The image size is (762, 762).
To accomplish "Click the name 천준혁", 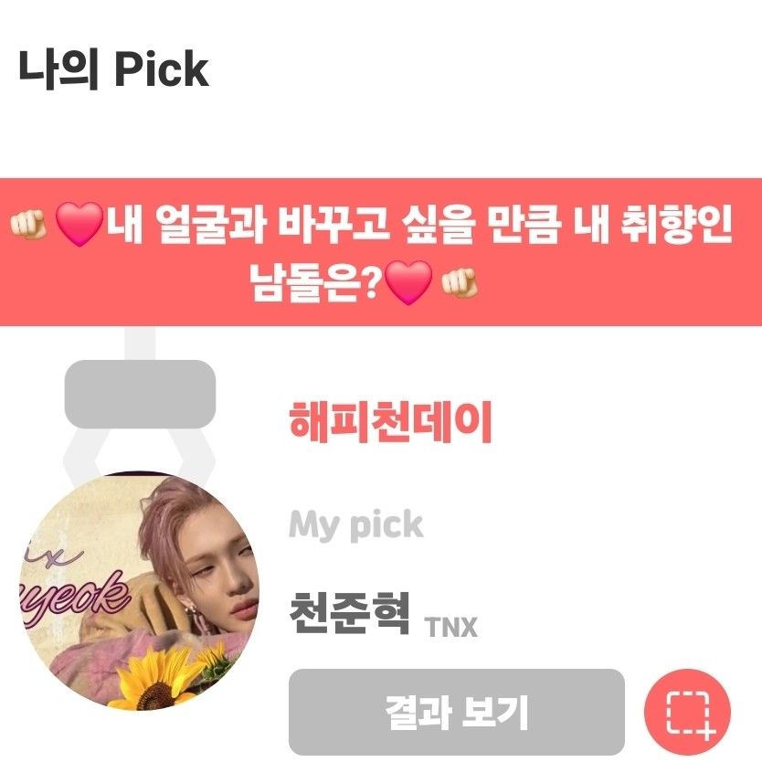I will point(349,614).
